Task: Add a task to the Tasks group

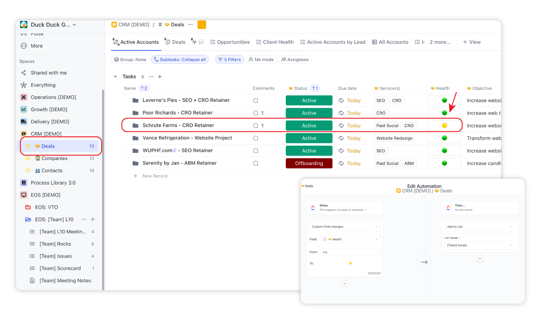Action: click(x=160, y=77)
